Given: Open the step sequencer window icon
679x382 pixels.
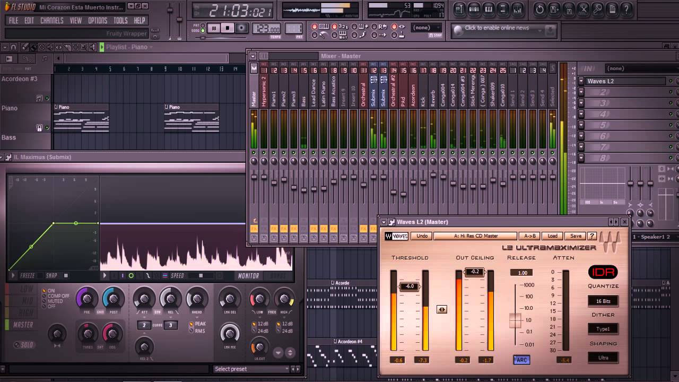Looking at the screenshot, I should [474, 9].
